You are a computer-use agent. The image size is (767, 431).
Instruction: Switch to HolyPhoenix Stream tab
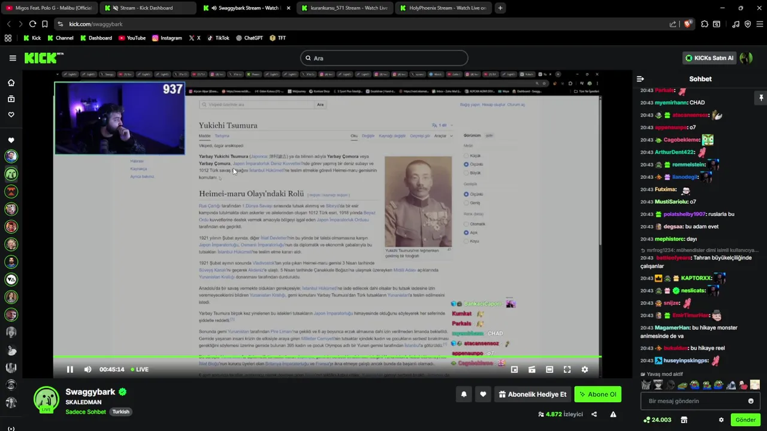(x=442, y=8)
